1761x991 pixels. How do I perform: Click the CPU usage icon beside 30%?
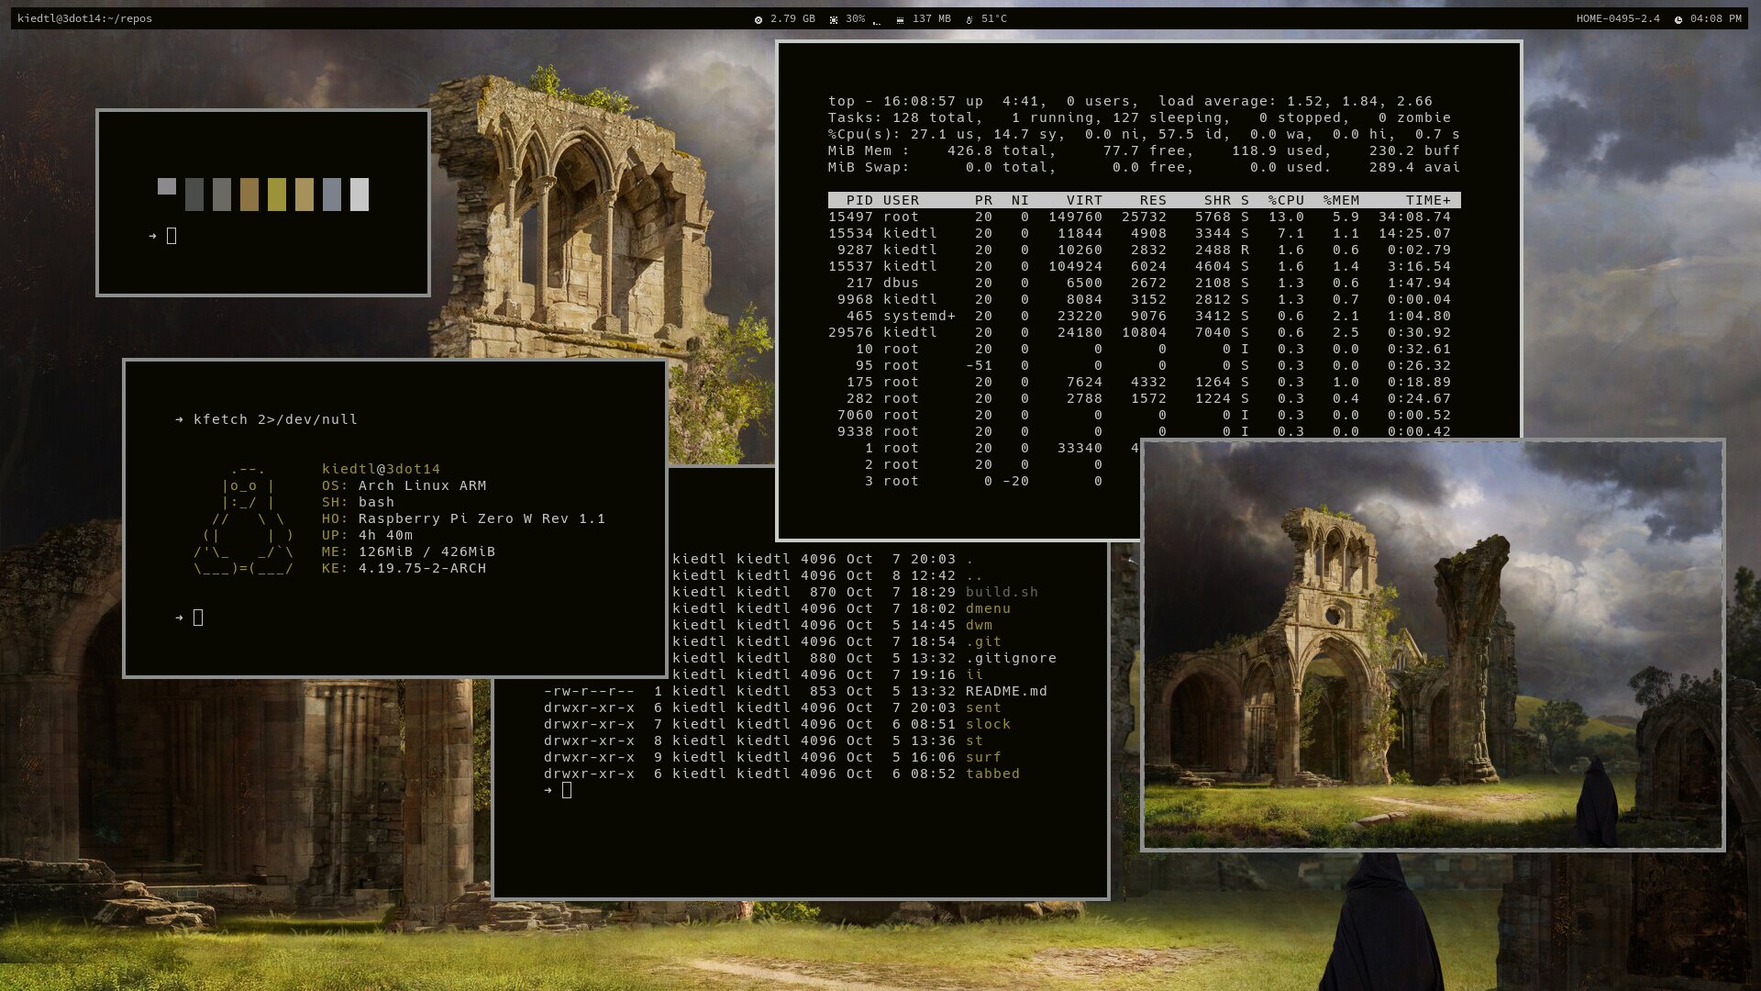(834, 19)
